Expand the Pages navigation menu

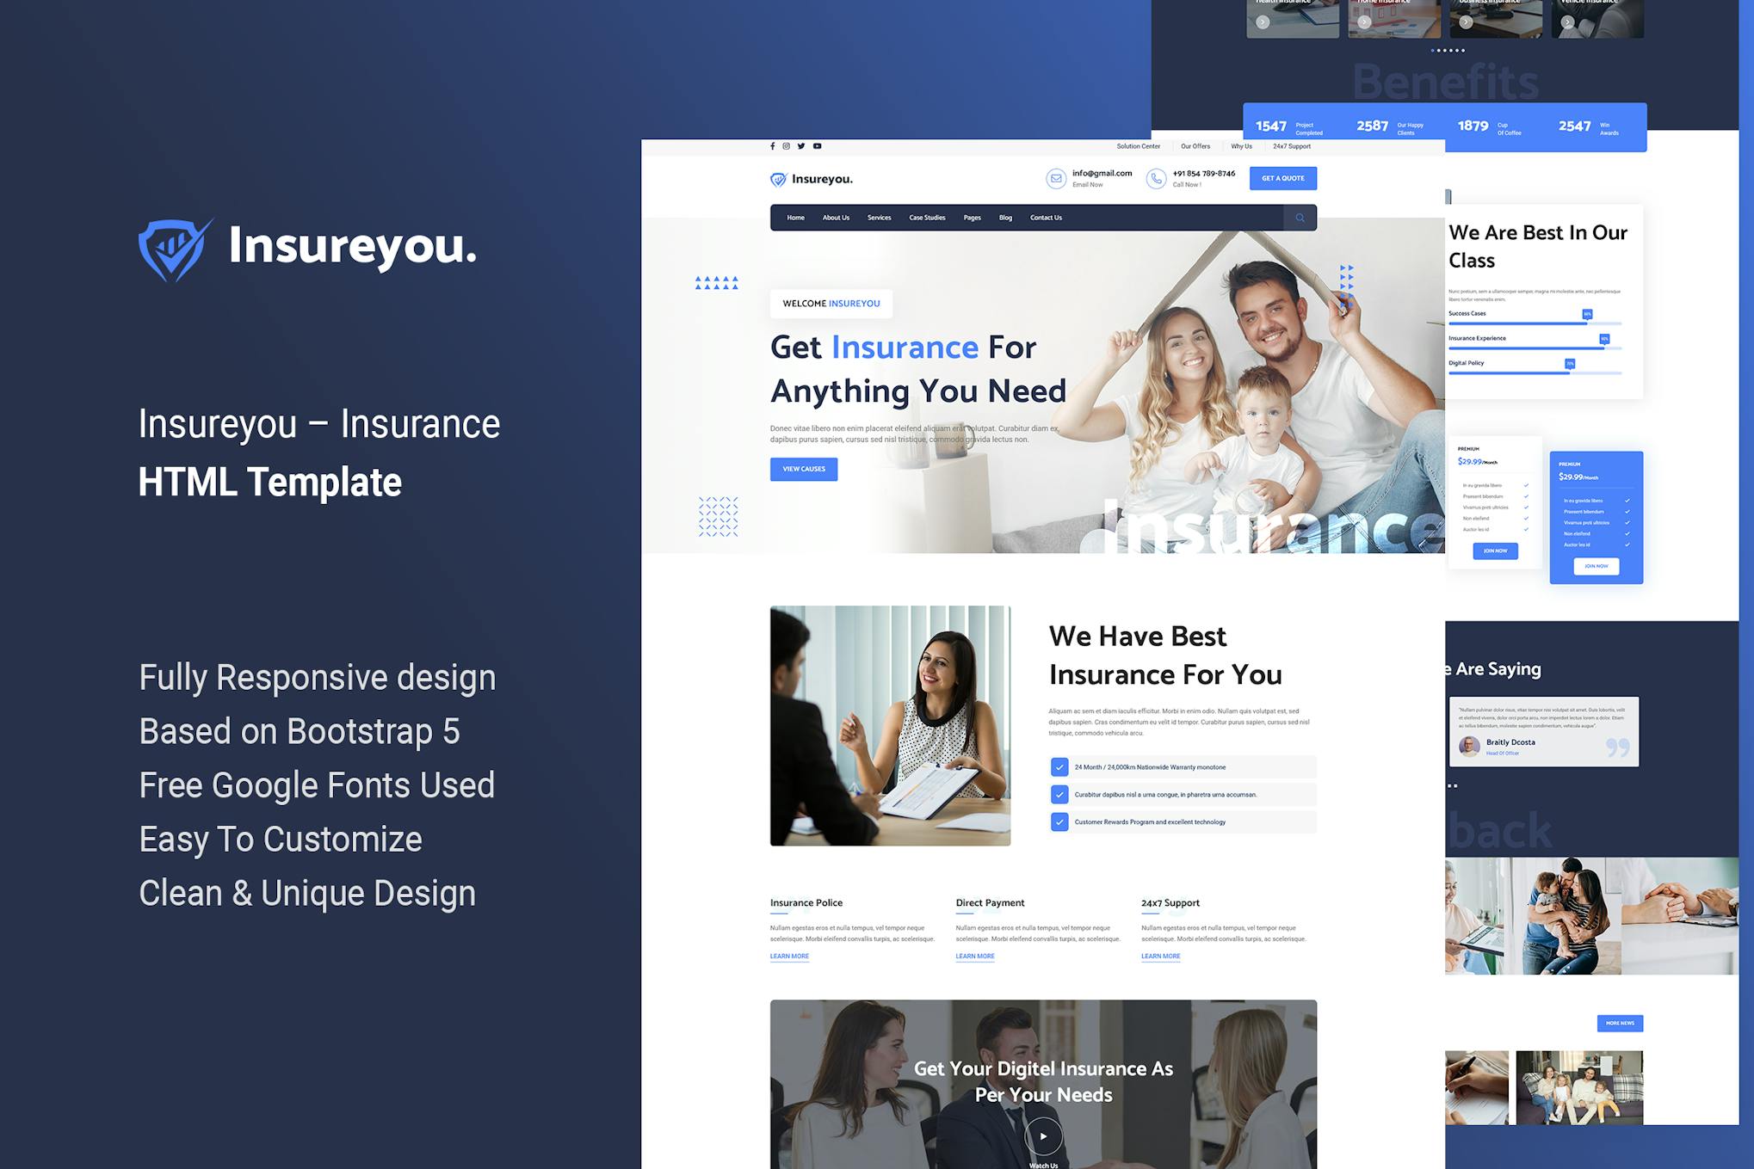(x=972, y=218)
